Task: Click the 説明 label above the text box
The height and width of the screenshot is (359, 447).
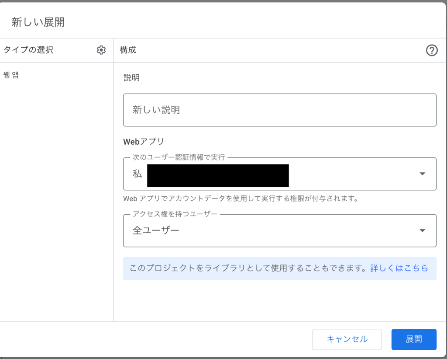Action: click(x=131, y=78)
